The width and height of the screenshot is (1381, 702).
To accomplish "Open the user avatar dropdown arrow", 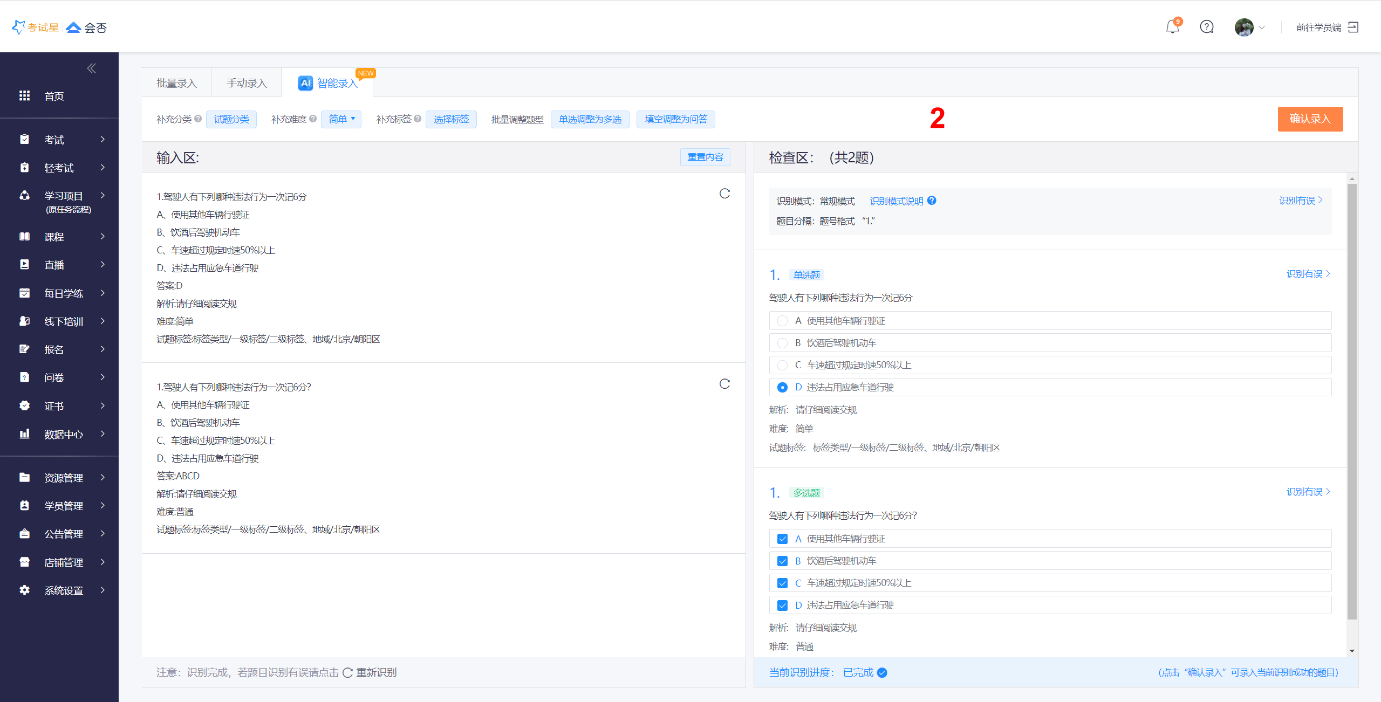I will coord(1262,27).
